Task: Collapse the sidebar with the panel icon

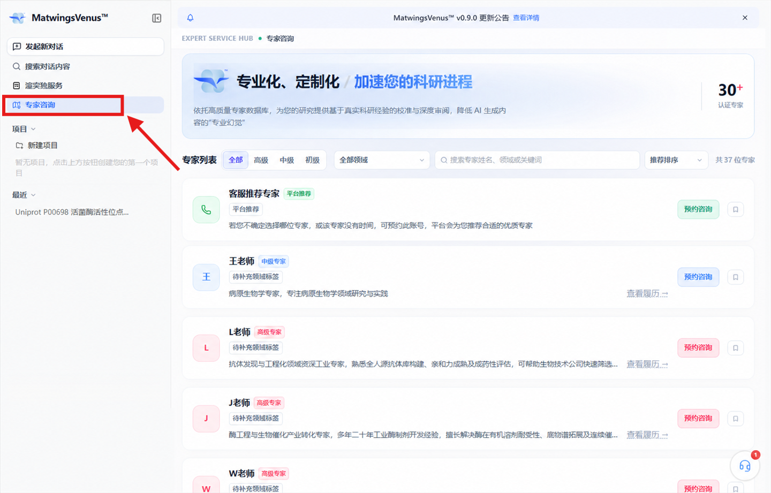Action: [x=156, y=18]
